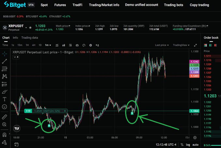Open chart display settings list icon
The width and height of the screenshot is (221, 148).
click(x=70, y=45)
